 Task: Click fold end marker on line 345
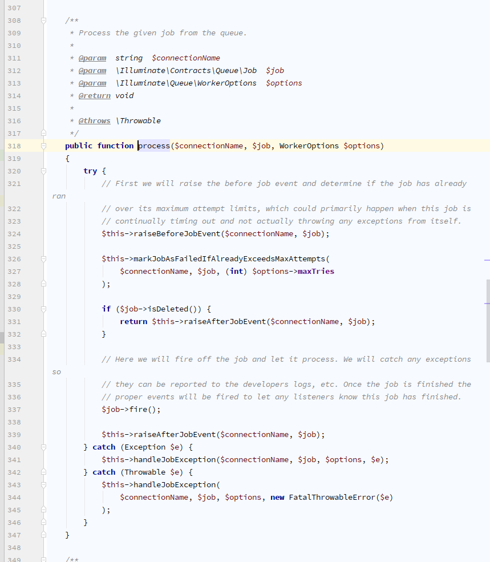[x=43, y=510]
